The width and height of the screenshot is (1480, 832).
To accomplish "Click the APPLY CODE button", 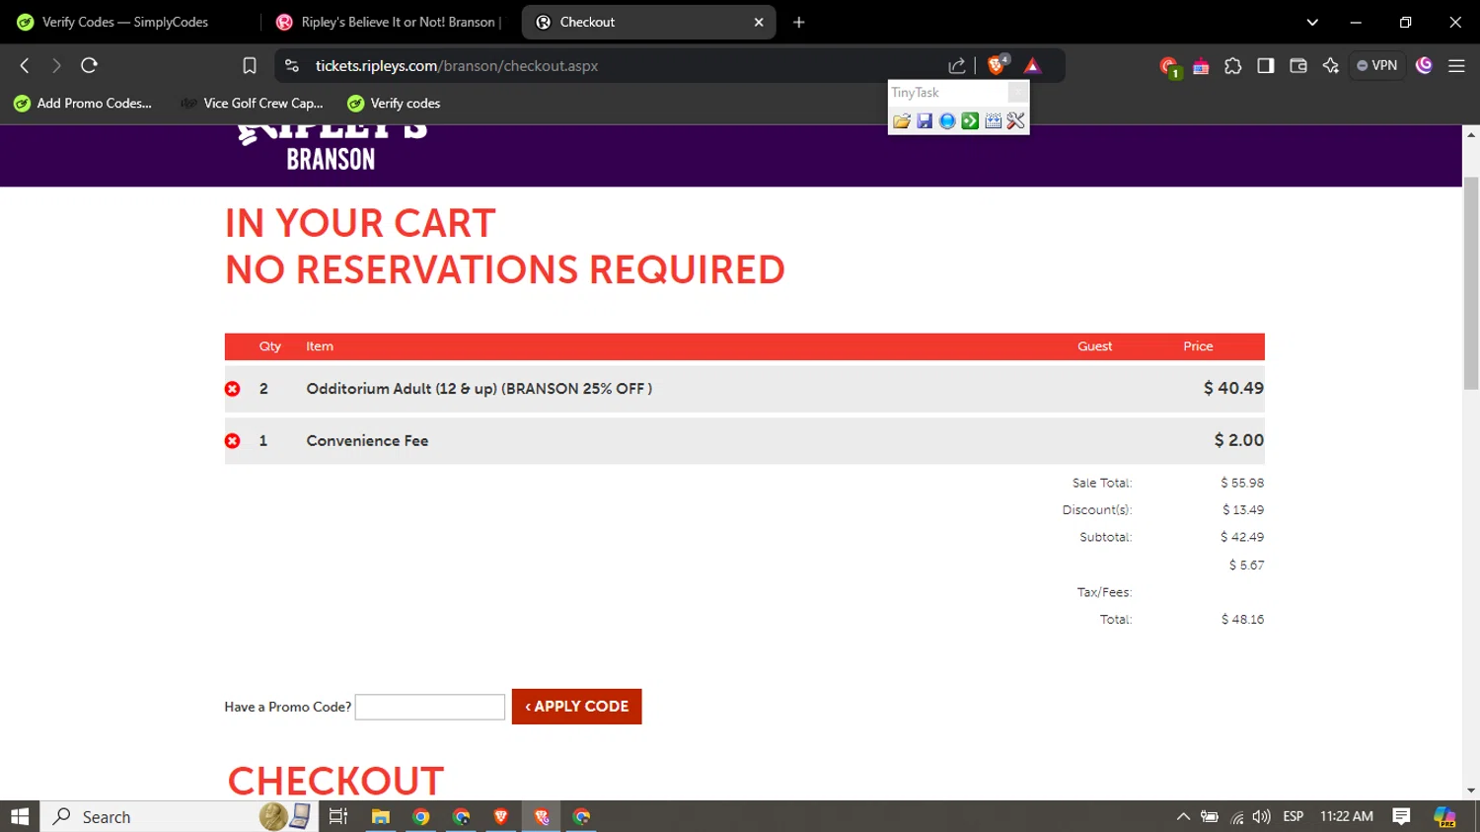I will tap(577, 707).
